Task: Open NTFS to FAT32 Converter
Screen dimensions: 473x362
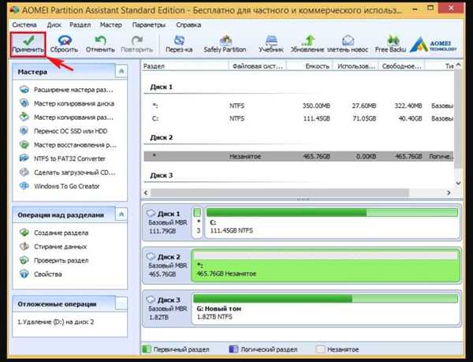Action: pyautogui.click(x=62, y=159)
